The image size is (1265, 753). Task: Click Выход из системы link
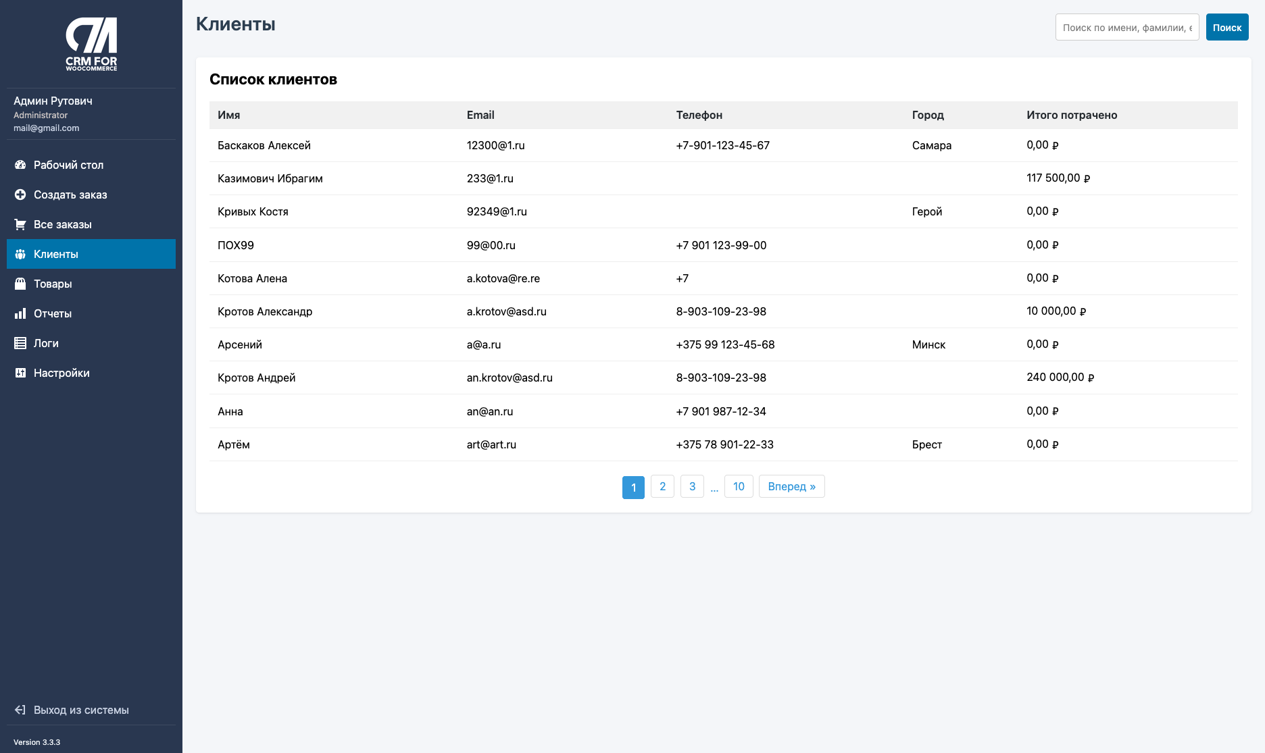point(81,710)
